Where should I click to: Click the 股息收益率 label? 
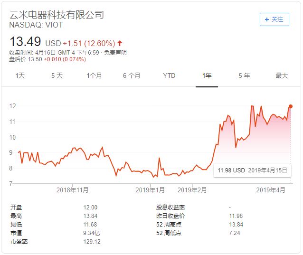pyautogui.click(x=170, y=208)
